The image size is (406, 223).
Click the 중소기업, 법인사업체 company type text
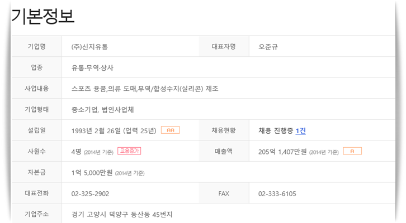[102, 110]
